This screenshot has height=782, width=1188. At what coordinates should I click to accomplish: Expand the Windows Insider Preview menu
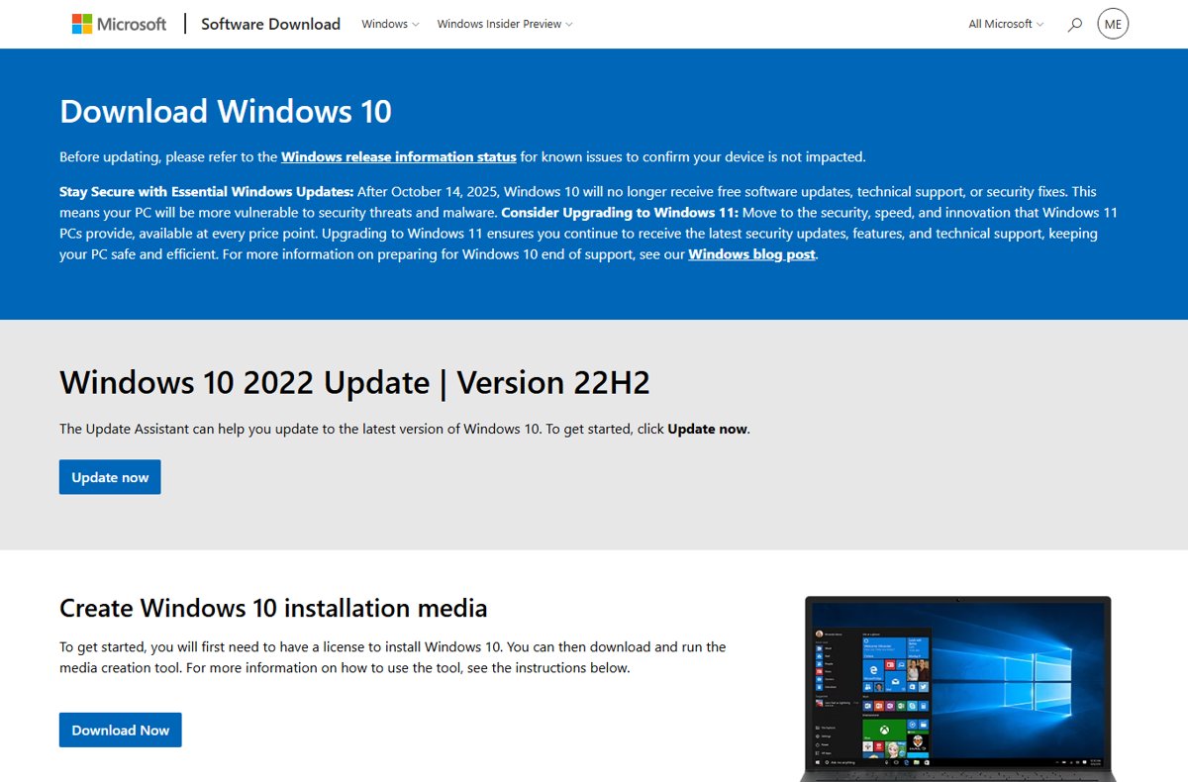click(x=505, y=24)
